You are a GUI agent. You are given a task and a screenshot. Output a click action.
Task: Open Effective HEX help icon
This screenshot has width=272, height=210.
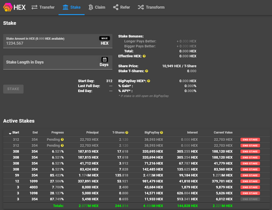[x=144, y=56]
